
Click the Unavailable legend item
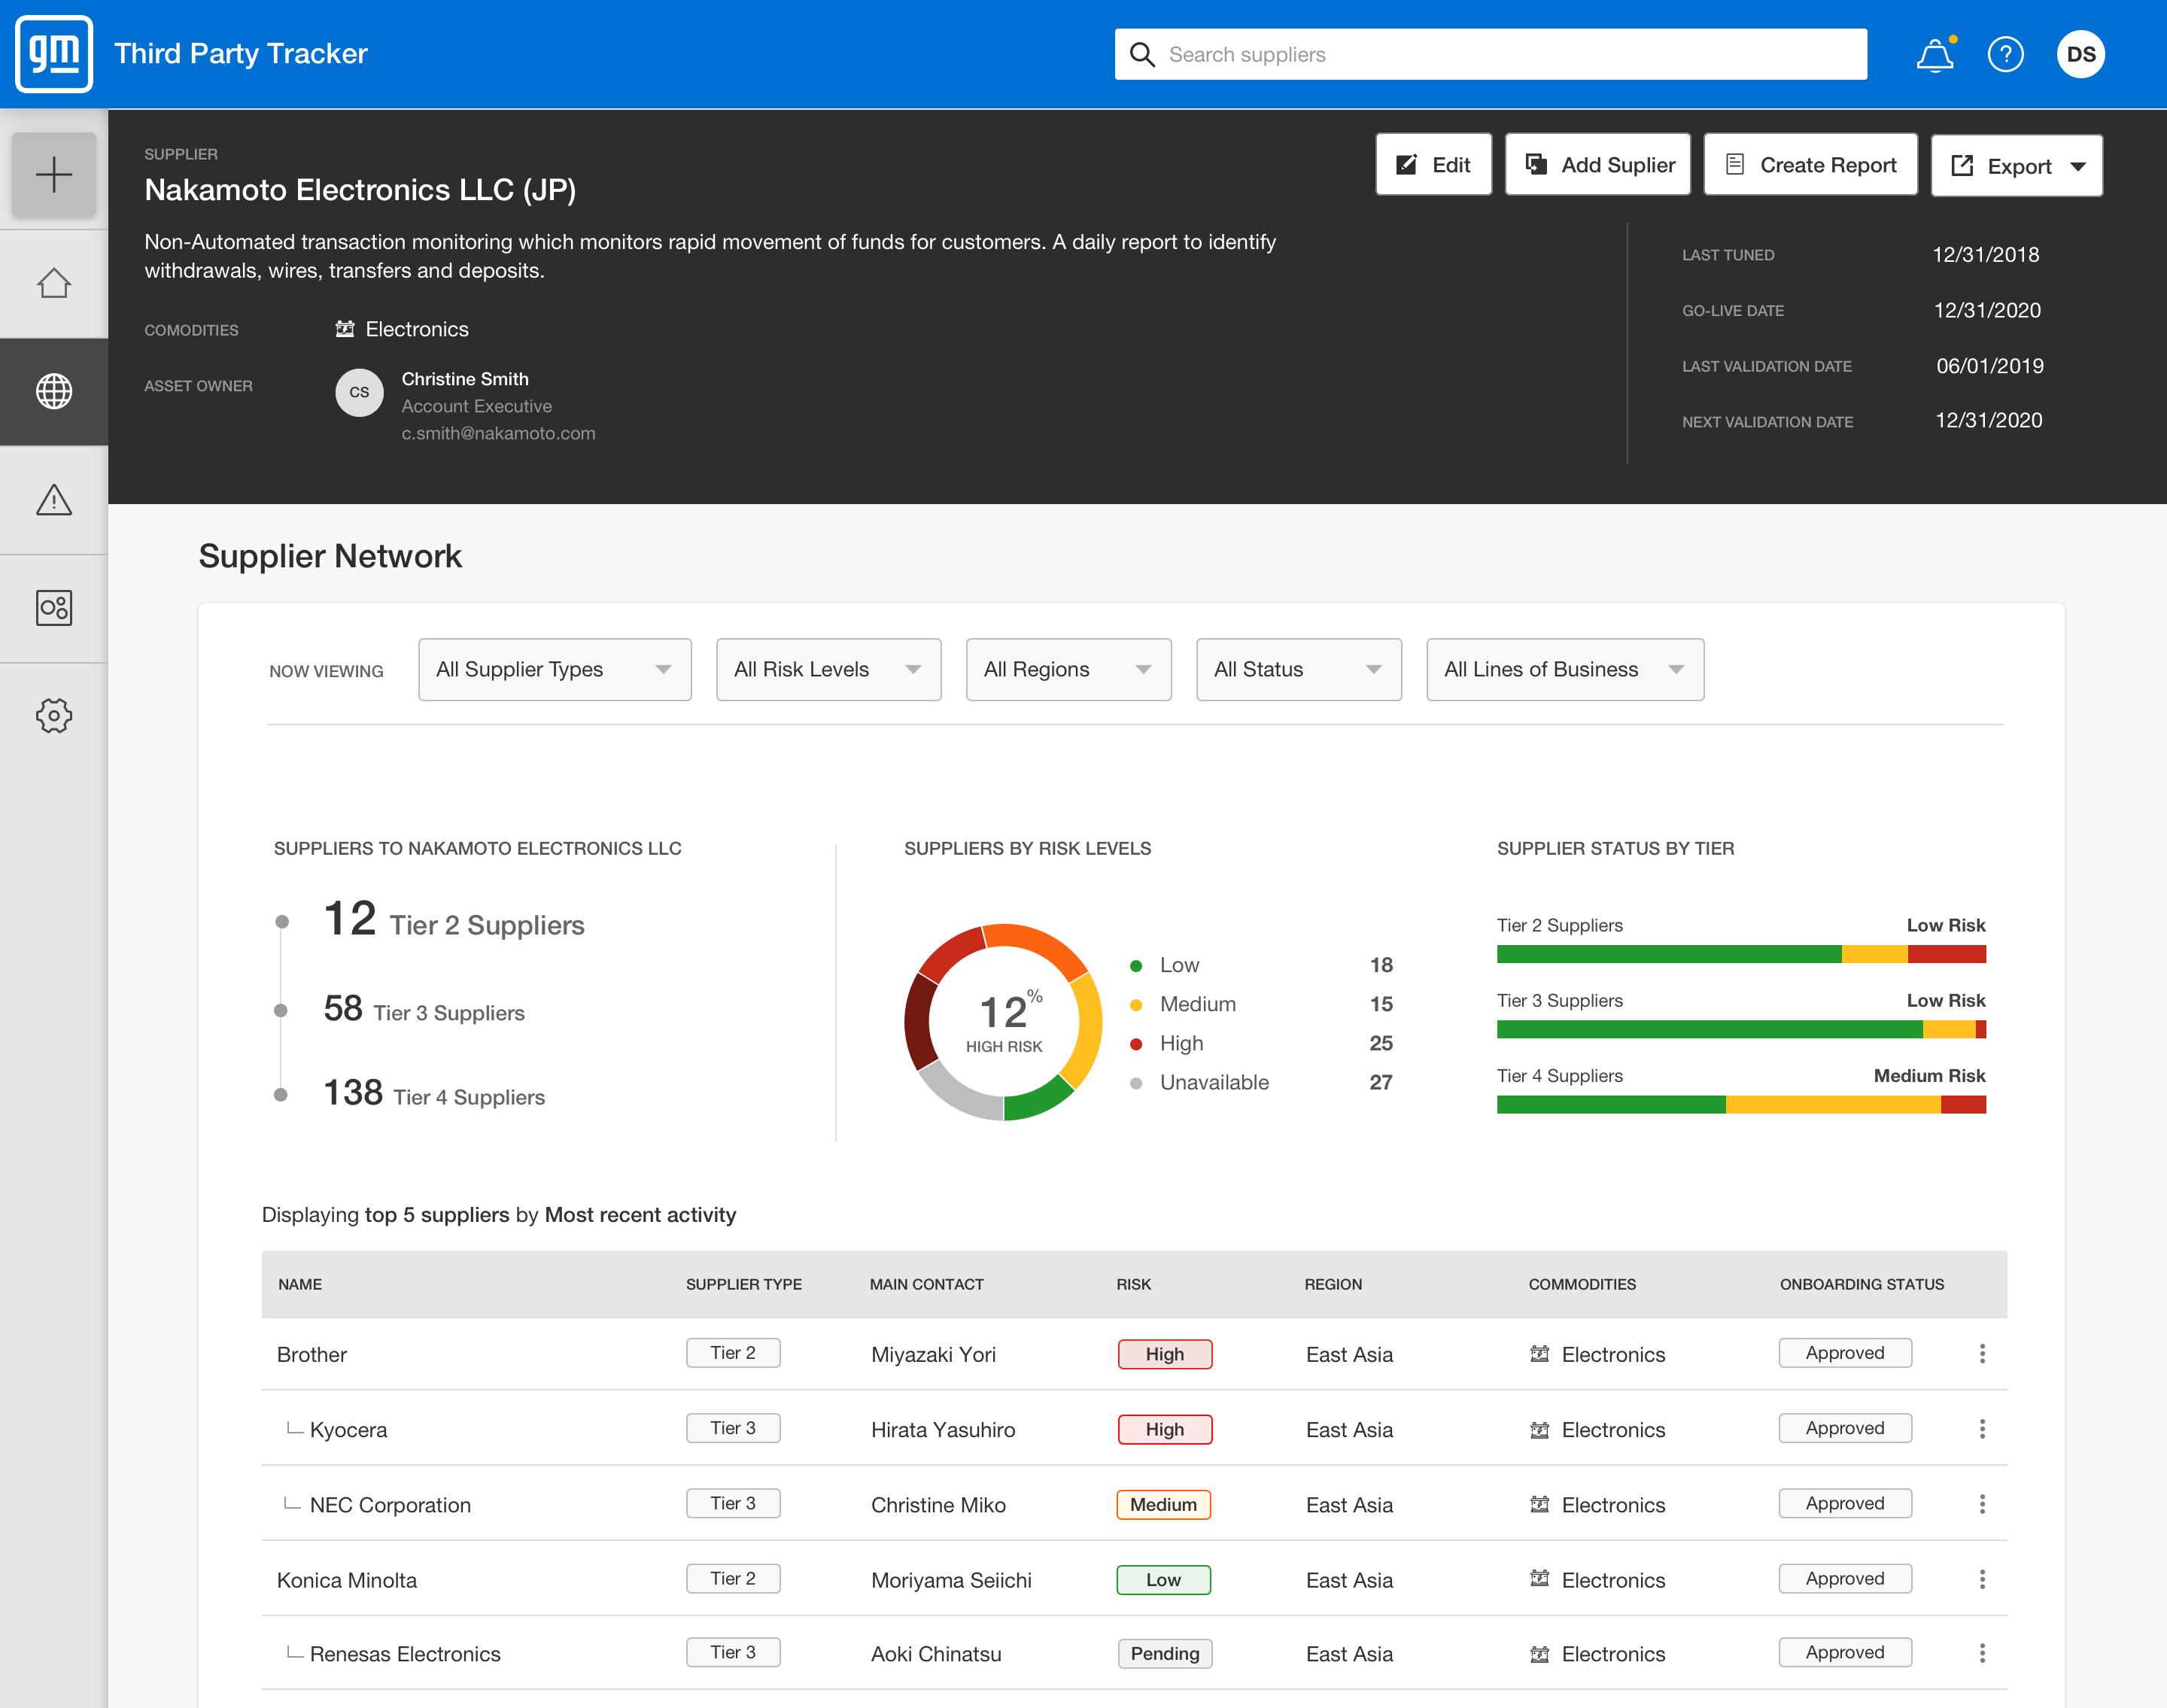pos(1261,1082)
